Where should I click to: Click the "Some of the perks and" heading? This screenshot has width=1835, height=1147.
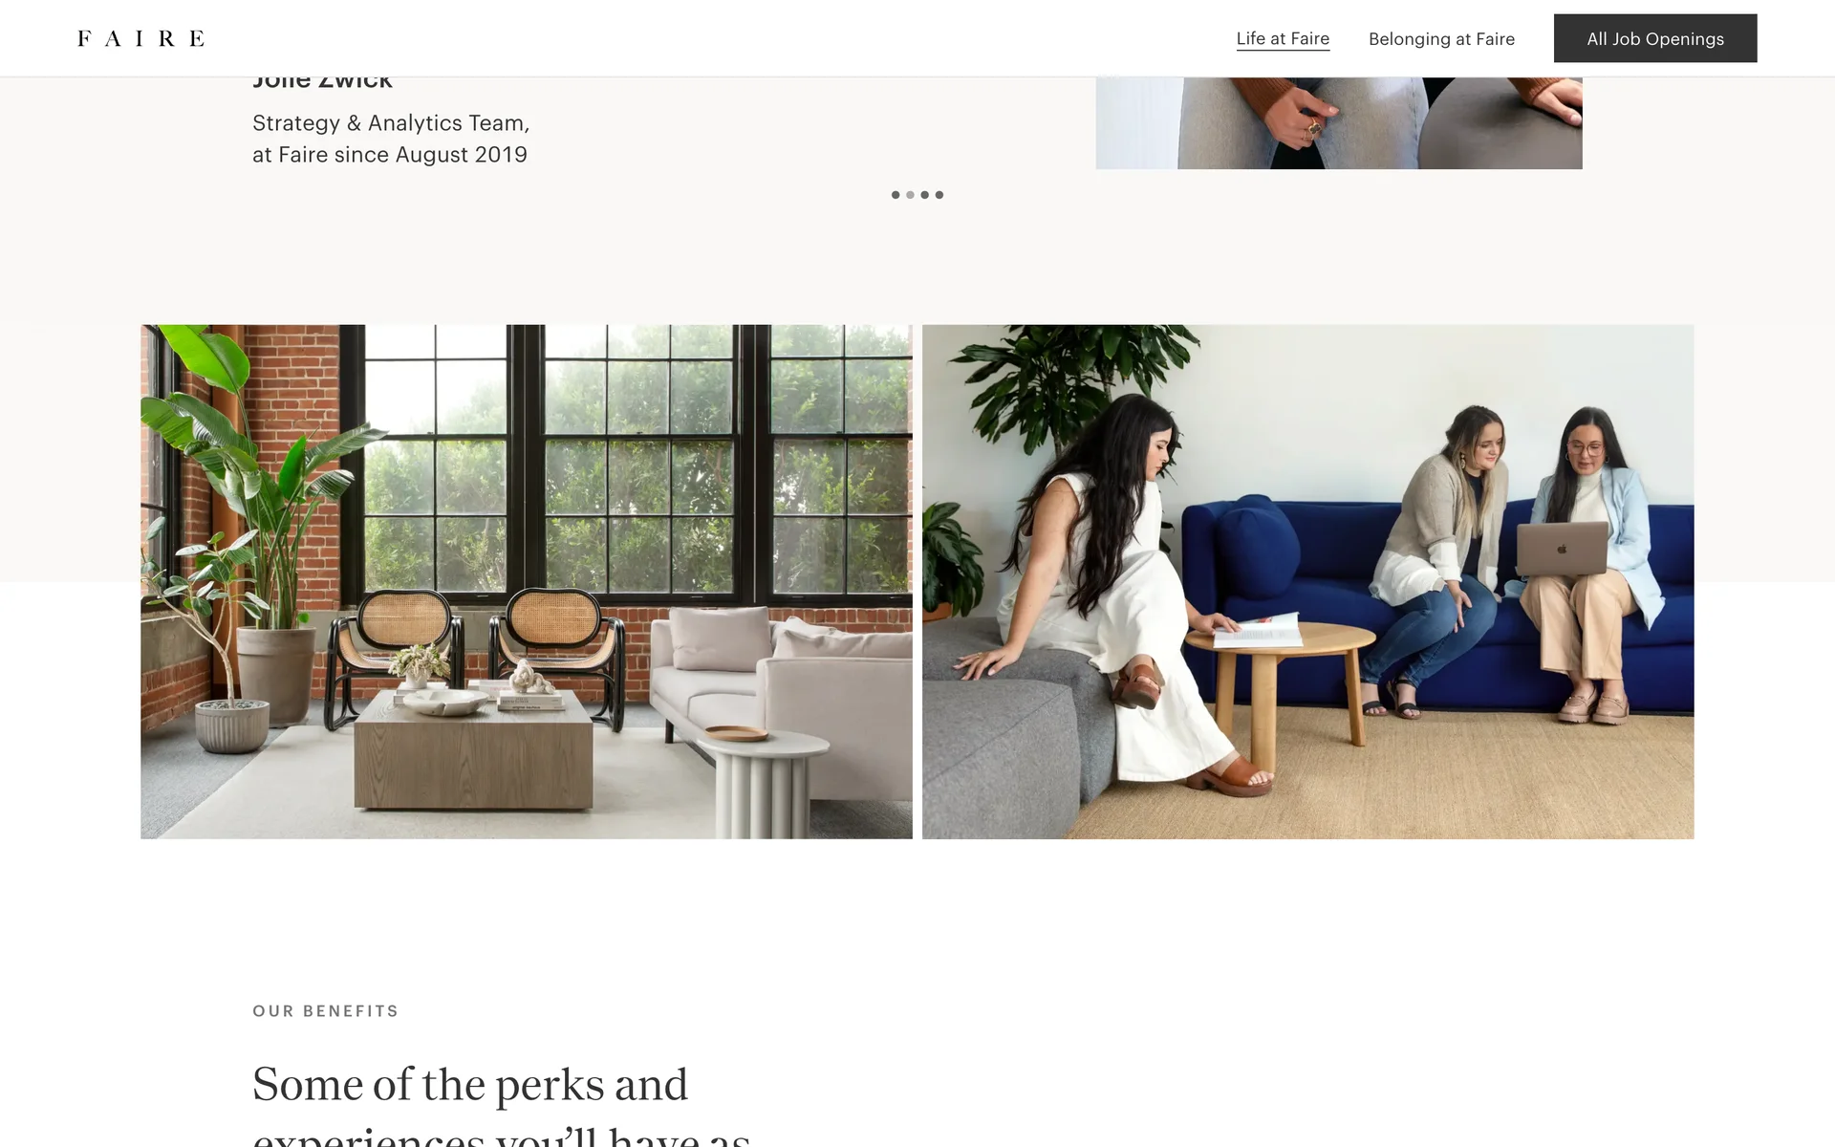point(469,1085)
